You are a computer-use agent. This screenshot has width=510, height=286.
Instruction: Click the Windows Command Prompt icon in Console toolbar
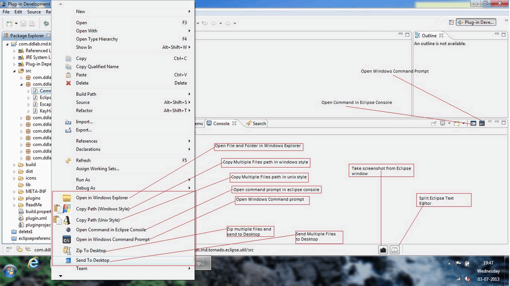click(x=482, y=123)
